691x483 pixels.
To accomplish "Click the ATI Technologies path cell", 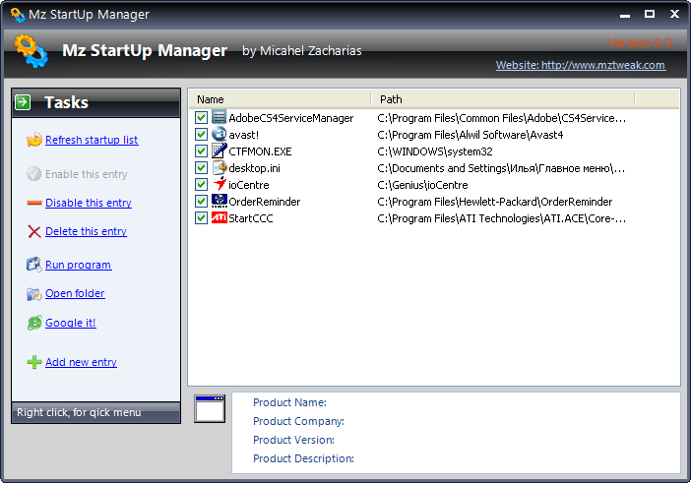I will point(501,218).
